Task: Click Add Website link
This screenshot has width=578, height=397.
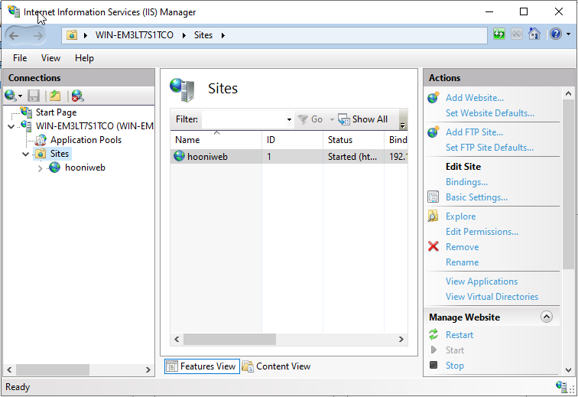Action: (x=475, y=98)
